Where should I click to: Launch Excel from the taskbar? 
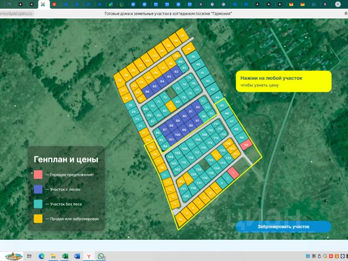pyautogui.click(x=65, y=256)
